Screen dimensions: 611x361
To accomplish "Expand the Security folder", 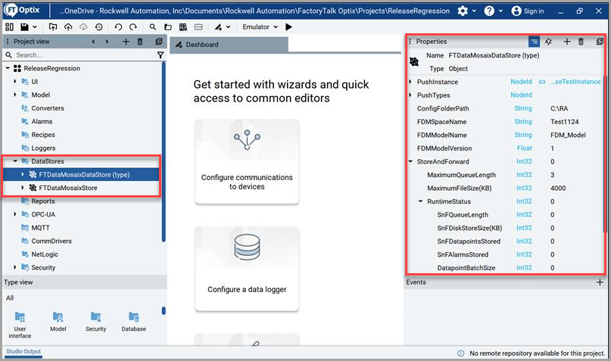I will [15, 267].
